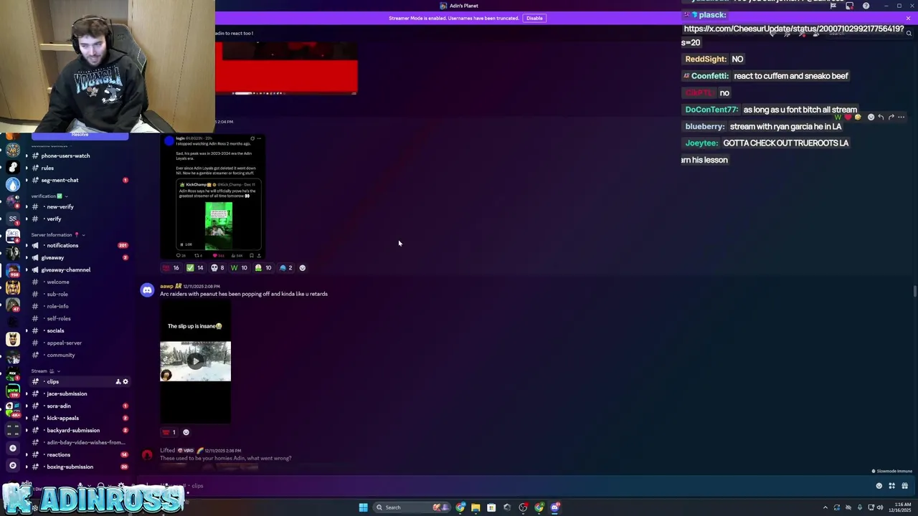The height and width of the screenshot is (516, 918).
Task: Click the red video embed thumbnail
Action: (286, 68)
